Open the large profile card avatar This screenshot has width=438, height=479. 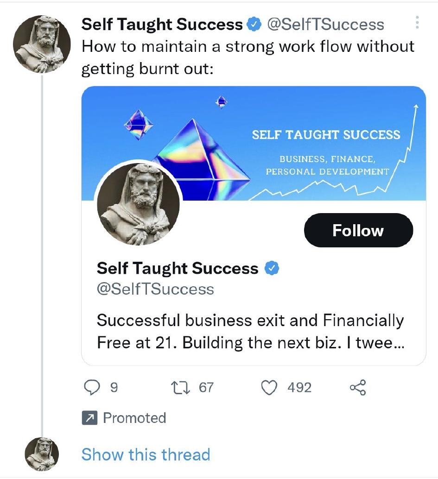[138, 203]
